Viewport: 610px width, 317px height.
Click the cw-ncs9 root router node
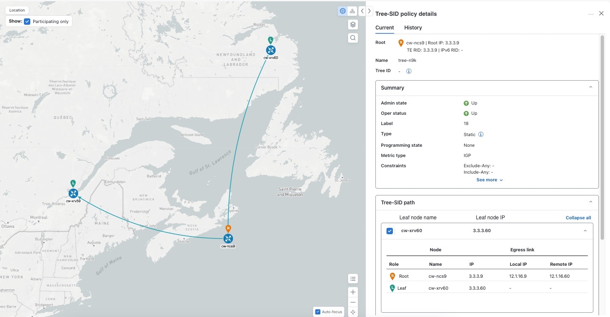pos(228,238)
